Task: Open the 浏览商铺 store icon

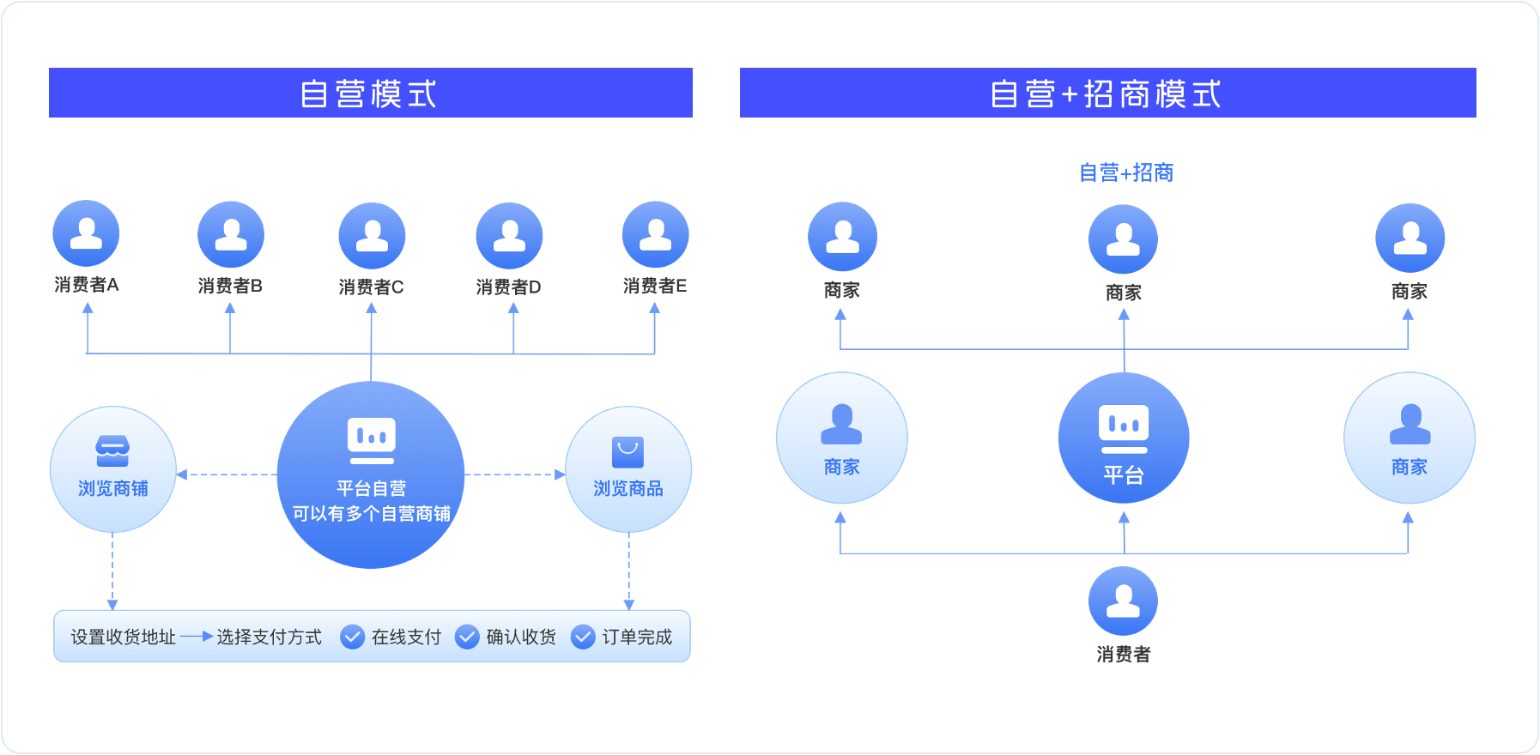Action: tap(112, 450)
